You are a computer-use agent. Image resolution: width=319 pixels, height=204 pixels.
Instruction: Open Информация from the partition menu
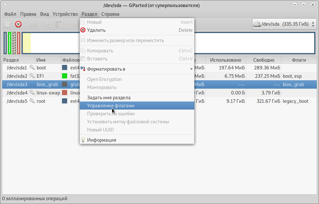pos(137,140)
